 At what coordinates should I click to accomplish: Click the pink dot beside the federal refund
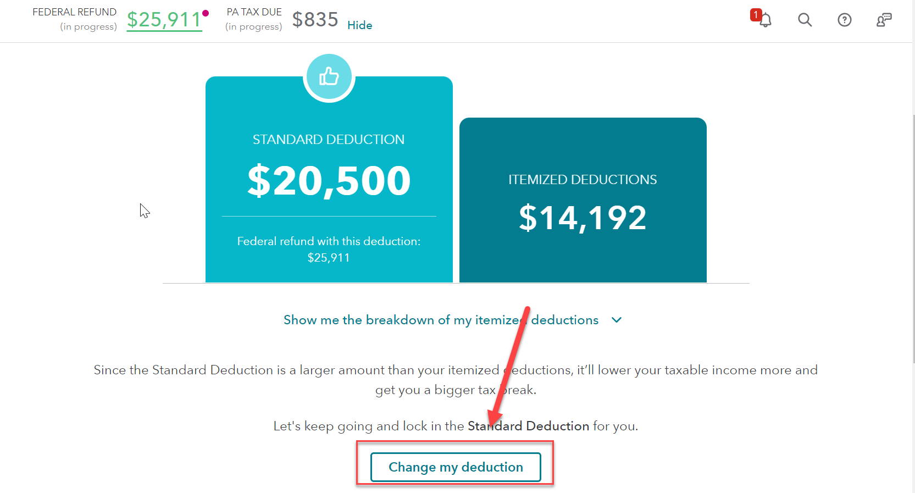click(206, 13)
